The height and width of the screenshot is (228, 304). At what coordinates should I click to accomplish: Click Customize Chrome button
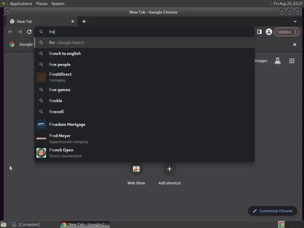coord(273,211)
